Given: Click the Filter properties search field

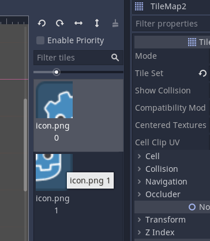Looking at the screenshot, I should pos(171,24).
